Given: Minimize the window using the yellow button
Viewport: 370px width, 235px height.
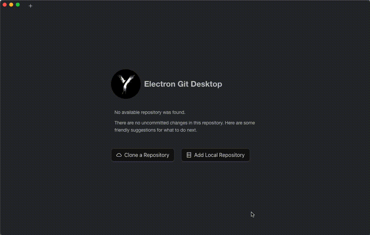Looking at the screenshot, I should pyautogui.click(x=11, y=5).
